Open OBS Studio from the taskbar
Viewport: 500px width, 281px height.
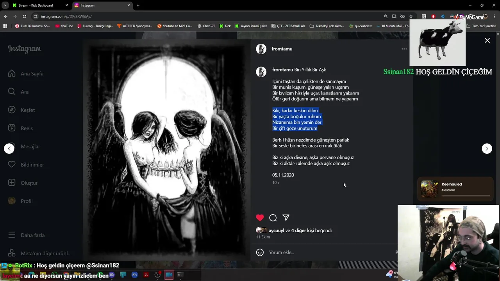157,275
